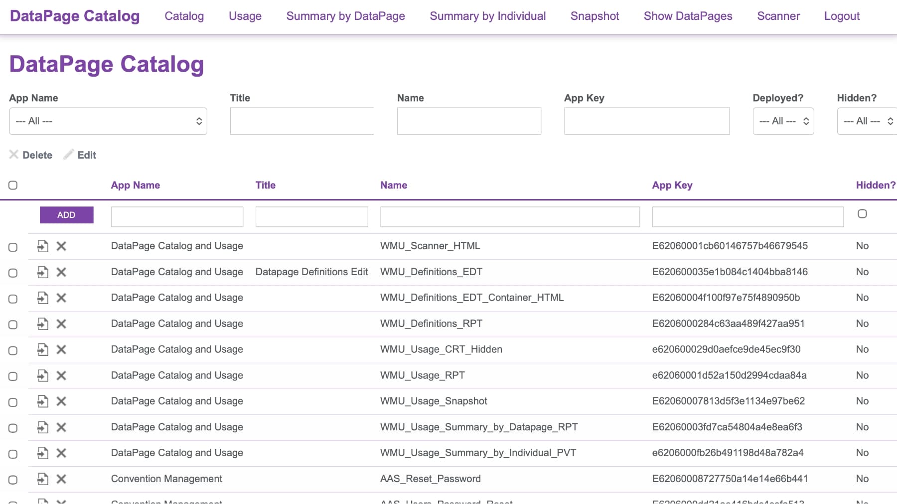The height and width of the screenshot is (504, 897).
Task: Open the Scanner menu item
Action: (x=778, y=16)
